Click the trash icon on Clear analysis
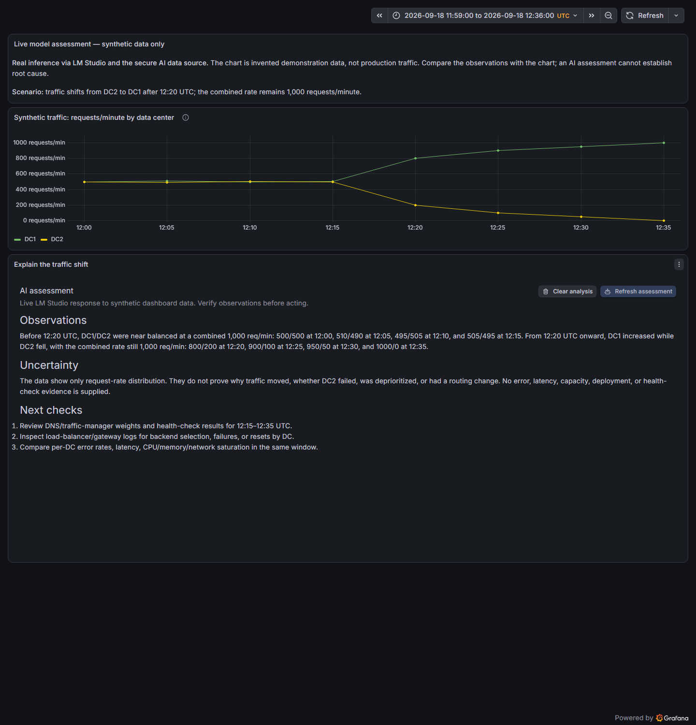This screenshot has width=696, height=725. point(546,291)
